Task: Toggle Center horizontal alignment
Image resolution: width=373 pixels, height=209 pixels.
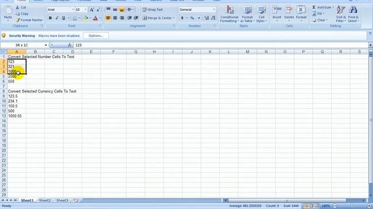Action: [115, 18]
